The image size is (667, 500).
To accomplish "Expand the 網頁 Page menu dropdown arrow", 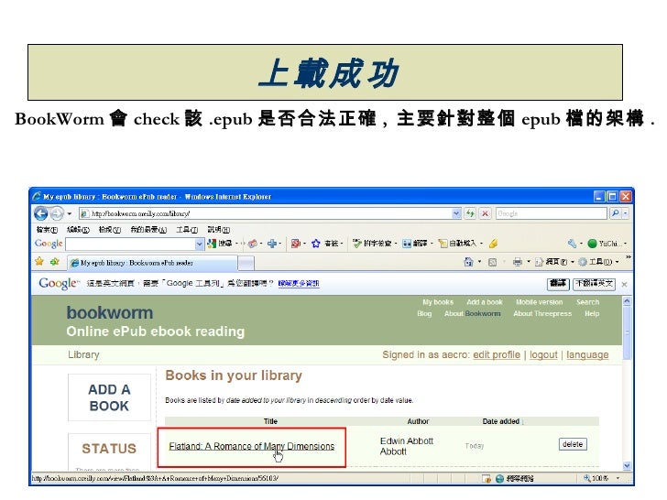I will point(573,262).
